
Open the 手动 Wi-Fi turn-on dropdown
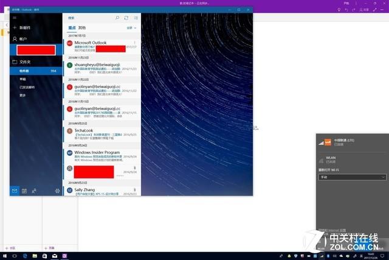point(353,177)
